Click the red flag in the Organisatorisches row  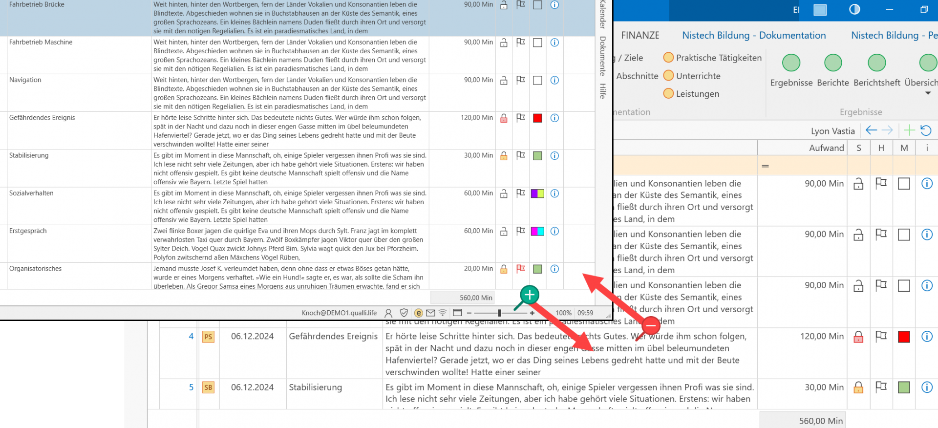tap(521, 269)
